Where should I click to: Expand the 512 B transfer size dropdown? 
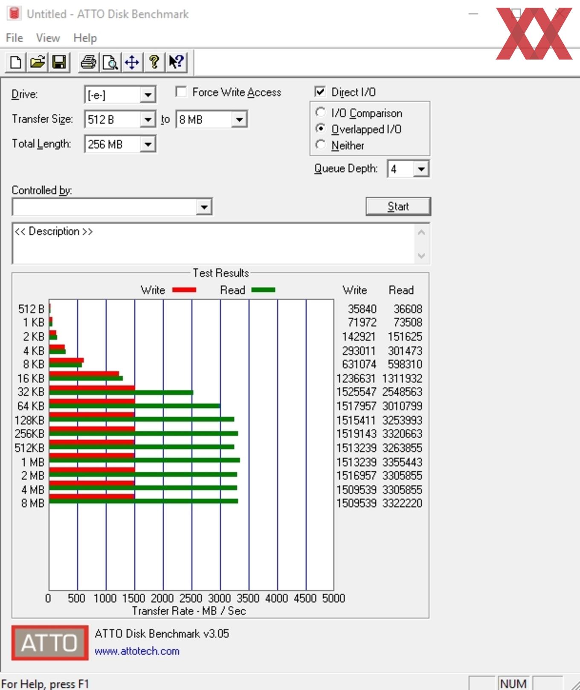click(x=148, y=119)
